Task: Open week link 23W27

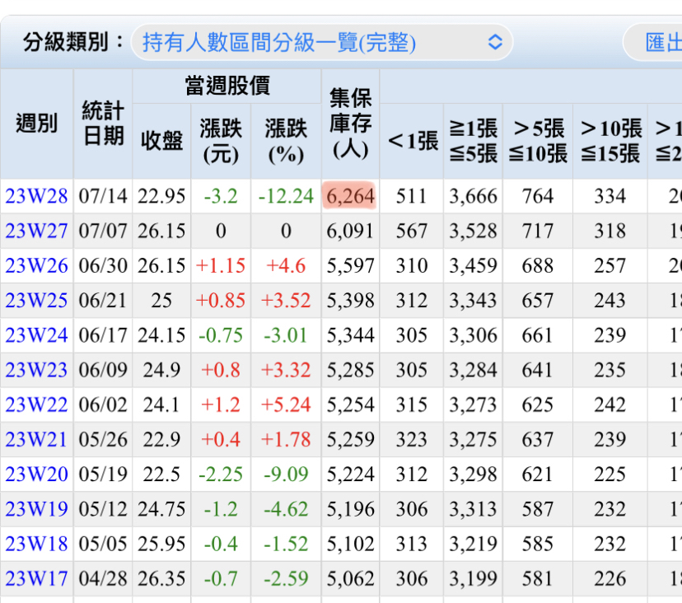Action: click(x=36, y=231)
